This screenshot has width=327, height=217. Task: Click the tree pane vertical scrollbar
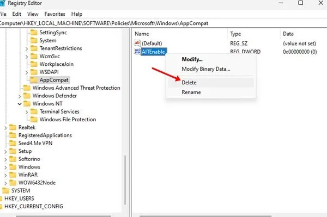tap(125, 180)
